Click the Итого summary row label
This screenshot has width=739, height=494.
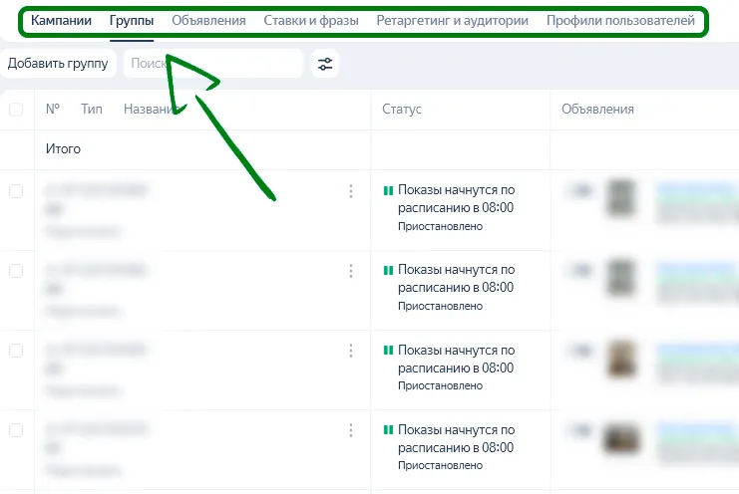pyautogui.click(x=63, y=149)
